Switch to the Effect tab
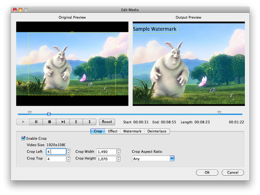Viewport: 260px width, 195px height. (113, 131)
